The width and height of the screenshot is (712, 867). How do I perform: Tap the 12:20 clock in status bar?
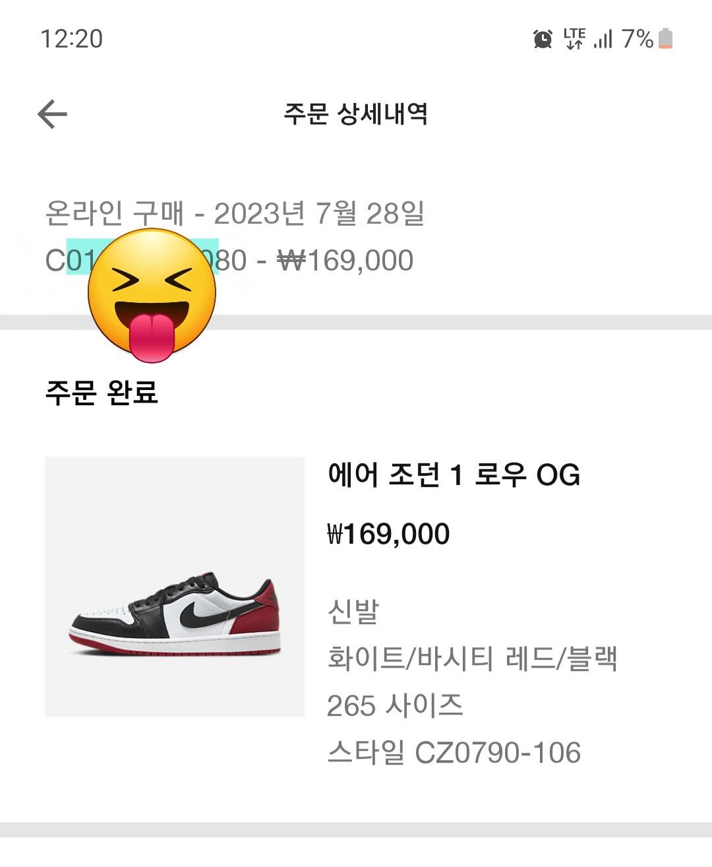pyautogui.click(x=72, y=39)
